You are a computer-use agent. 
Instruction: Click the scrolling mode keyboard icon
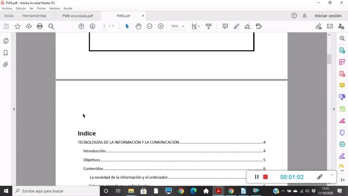pyautogui.click(x=209, y=26)
